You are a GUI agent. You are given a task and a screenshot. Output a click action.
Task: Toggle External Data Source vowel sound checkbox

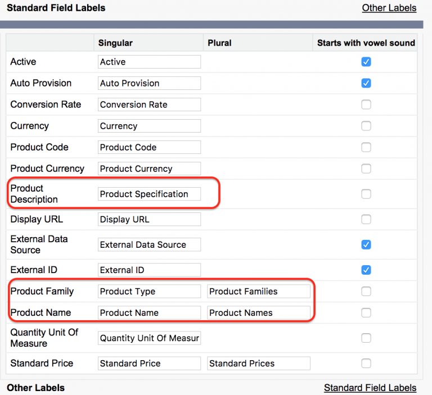[x=366, y=245]
